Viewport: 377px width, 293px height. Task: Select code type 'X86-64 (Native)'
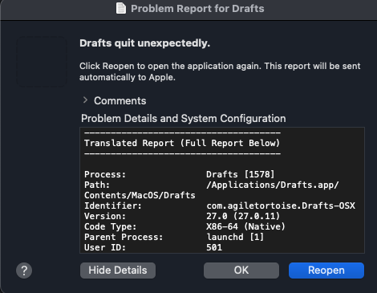point(245,226)
